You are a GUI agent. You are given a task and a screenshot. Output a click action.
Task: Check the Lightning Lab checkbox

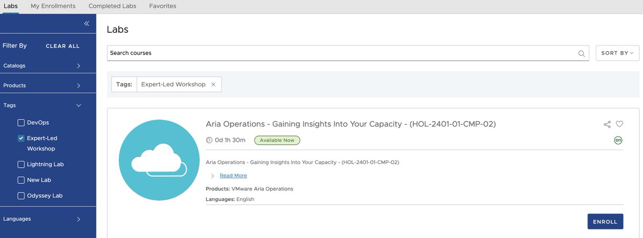[x=21, y=165]
